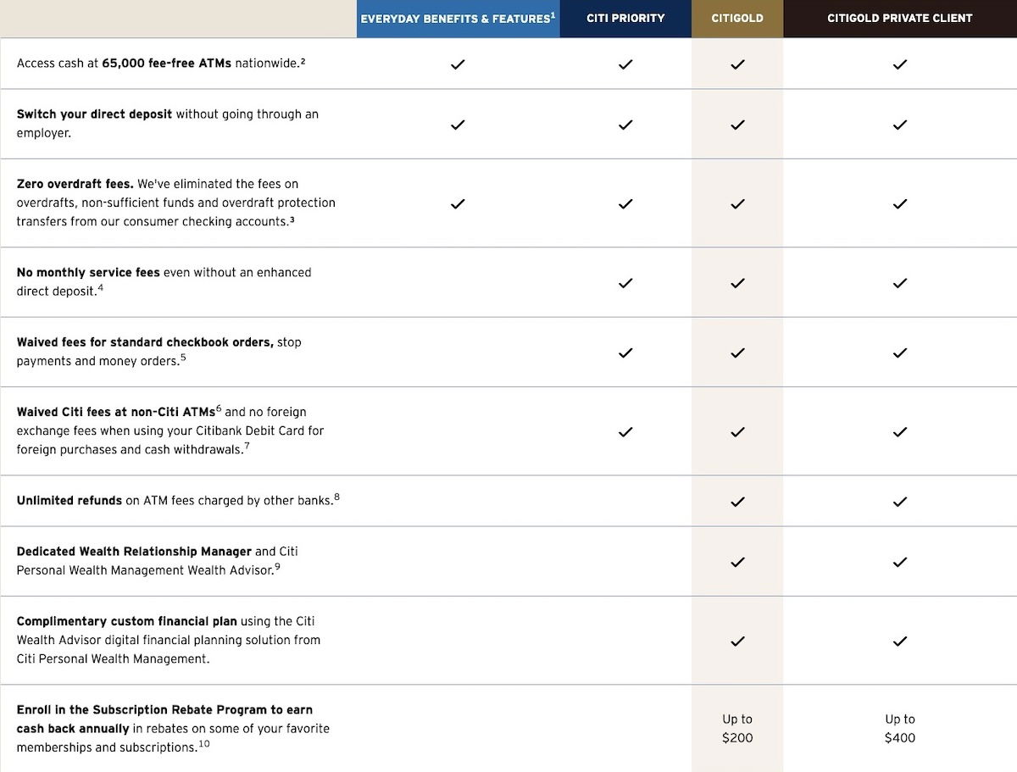Screen dimensions: 1017x772
Task: Click the 'Up to $400' Private Client value
Action: 900,728
